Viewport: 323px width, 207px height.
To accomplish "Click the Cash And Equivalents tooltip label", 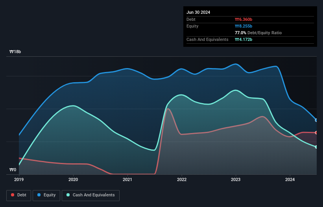I will pyautogui.click(x=207, y=39).
